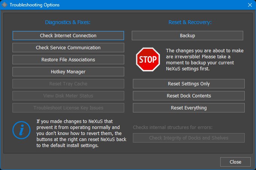Click the blue information icon

21,130
